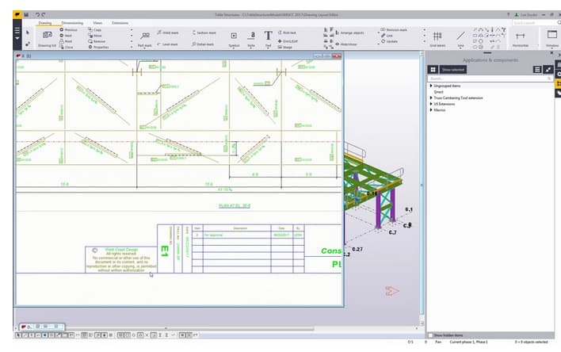Select the Horizontal dimension tool
Image resolution: width=561 pixels, height=352 pixels.
tap(521, 36)
